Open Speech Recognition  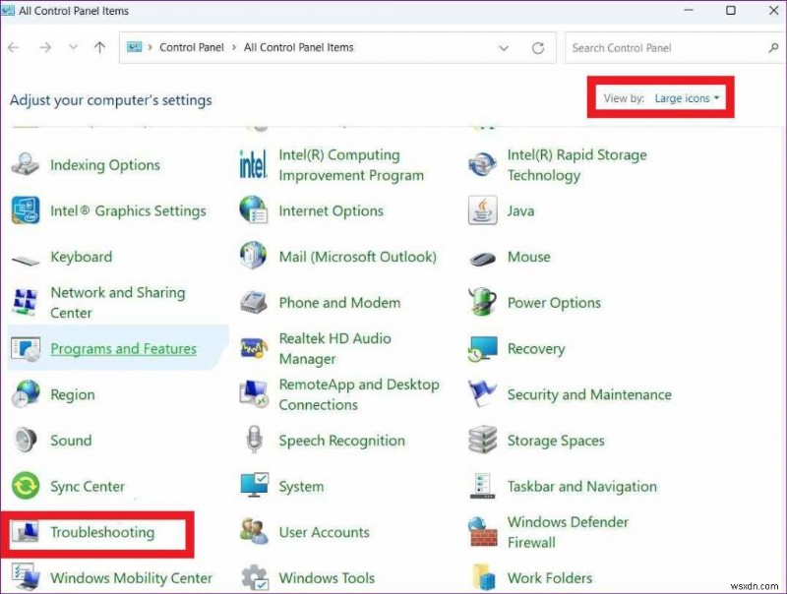341,441
